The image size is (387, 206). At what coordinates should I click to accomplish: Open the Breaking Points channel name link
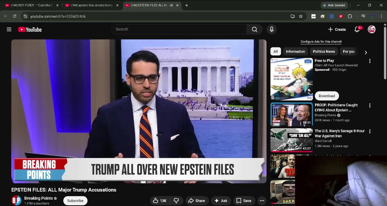39,198
